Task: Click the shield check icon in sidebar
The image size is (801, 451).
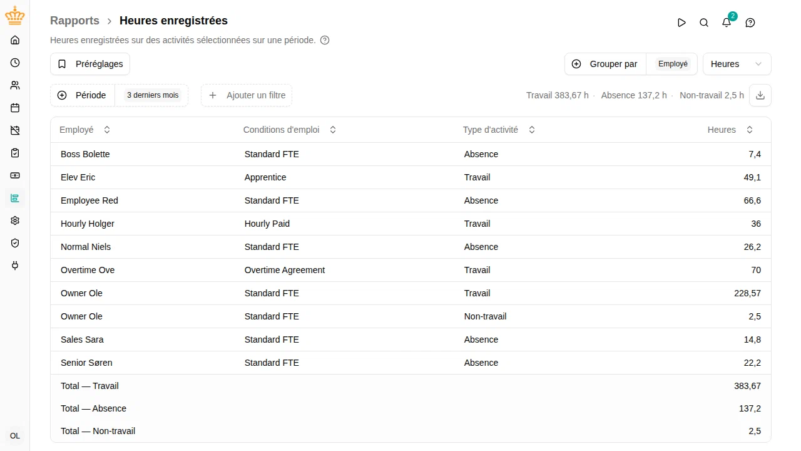Action: pyautogui.click(x=15, y=243)
